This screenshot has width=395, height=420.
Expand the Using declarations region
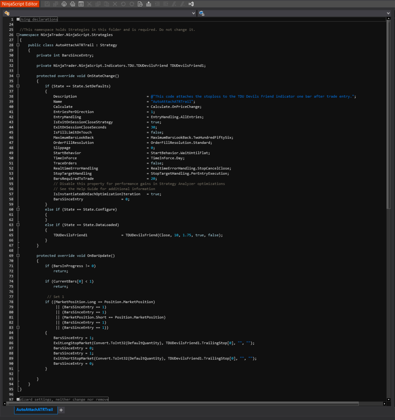click(17, 19)
